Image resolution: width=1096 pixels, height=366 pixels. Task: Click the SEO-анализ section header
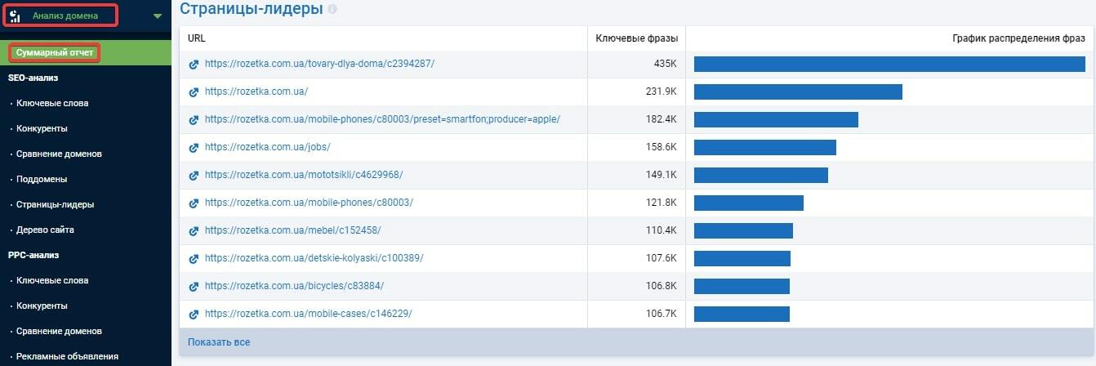33,78
